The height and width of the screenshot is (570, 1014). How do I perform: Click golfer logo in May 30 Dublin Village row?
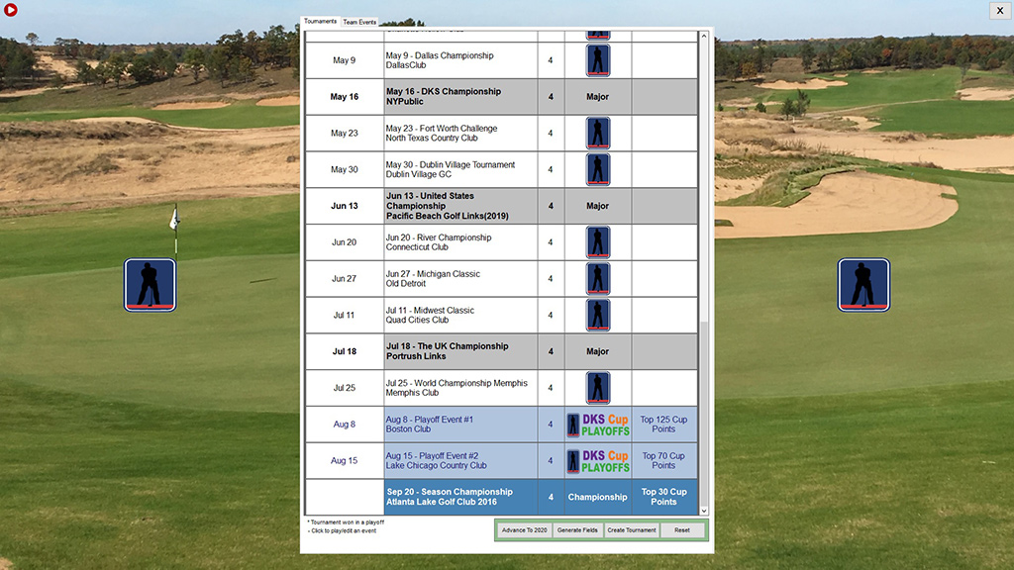tap(597, 169)
